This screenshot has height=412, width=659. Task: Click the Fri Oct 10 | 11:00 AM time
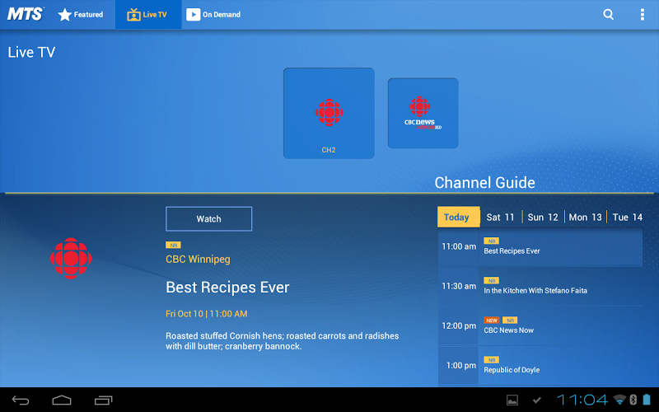pyautogui.click(x=207, y=314)
